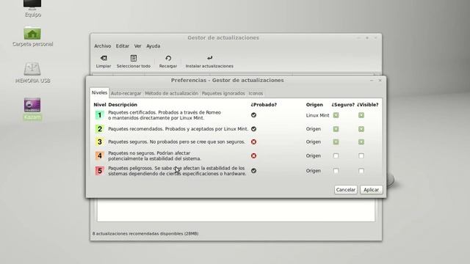Viewport: 470px width, 264px height.
Task: Click the status bar updates available text
Action: (145, 233)
